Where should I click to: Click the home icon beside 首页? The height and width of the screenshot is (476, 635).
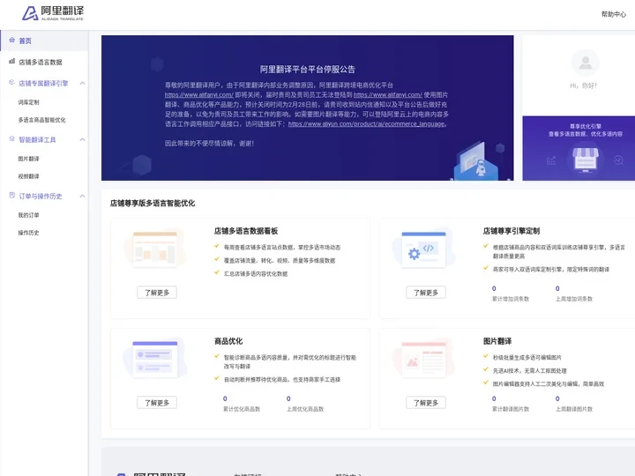pyautogui.click(x=11, y=40)
